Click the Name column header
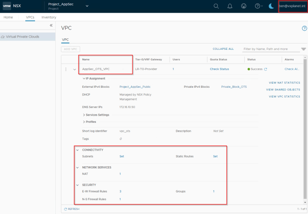The width and height of the screenshot is (308, 214). (x=86, y=60)
